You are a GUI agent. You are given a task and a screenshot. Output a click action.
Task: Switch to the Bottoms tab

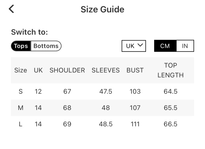[46, 46]
